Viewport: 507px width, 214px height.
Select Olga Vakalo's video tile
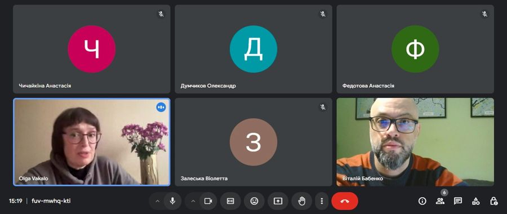[x=91, y=142]
